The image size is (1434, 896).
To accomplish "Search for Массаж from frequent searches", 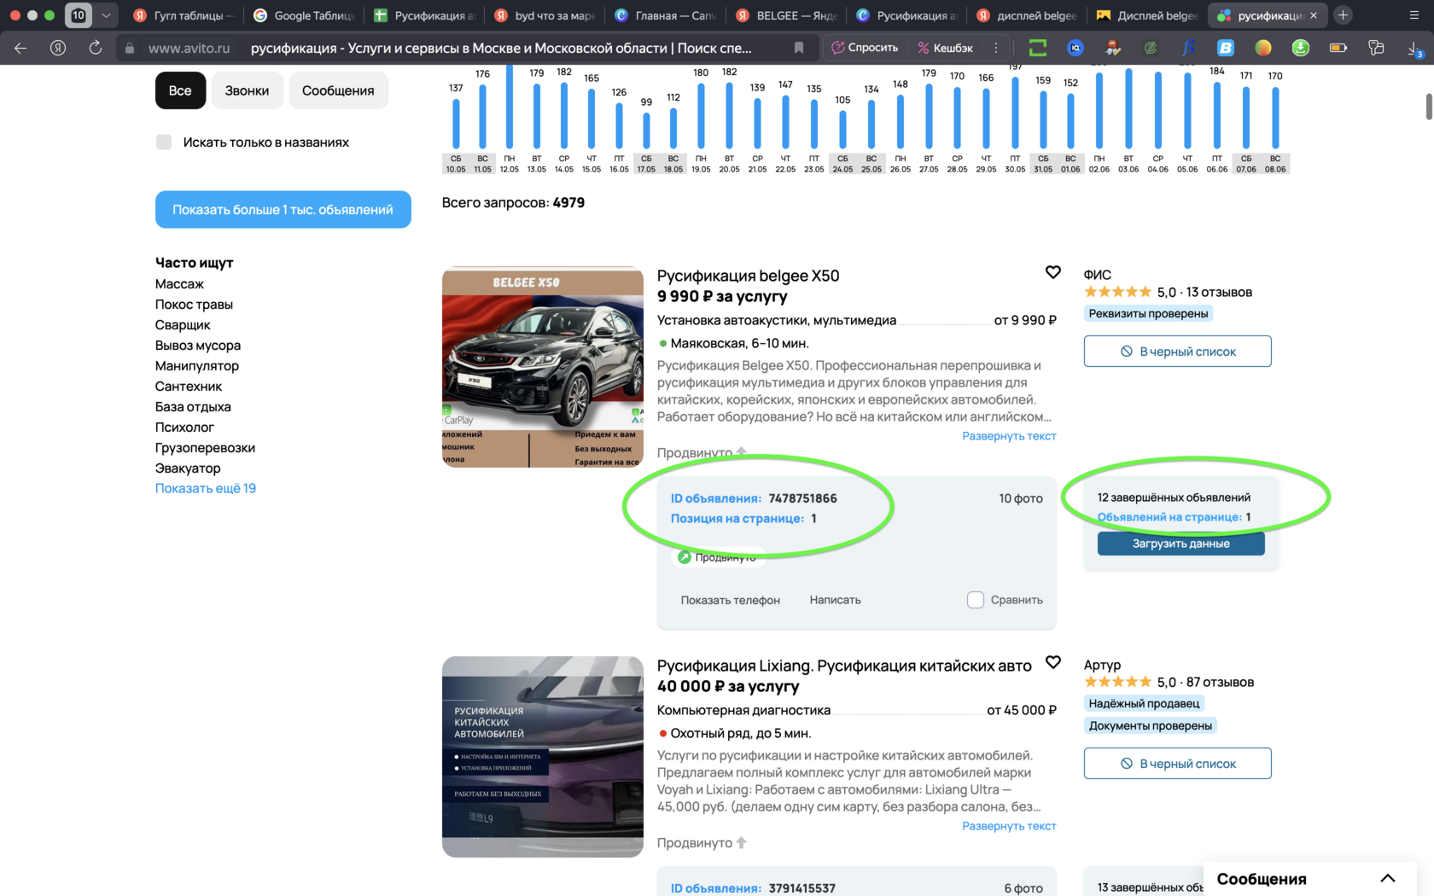I will [179, 283].
